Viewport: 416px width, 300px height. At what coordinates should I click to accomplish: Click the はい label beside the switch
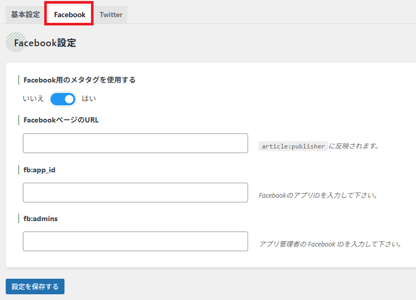(89, 99)
